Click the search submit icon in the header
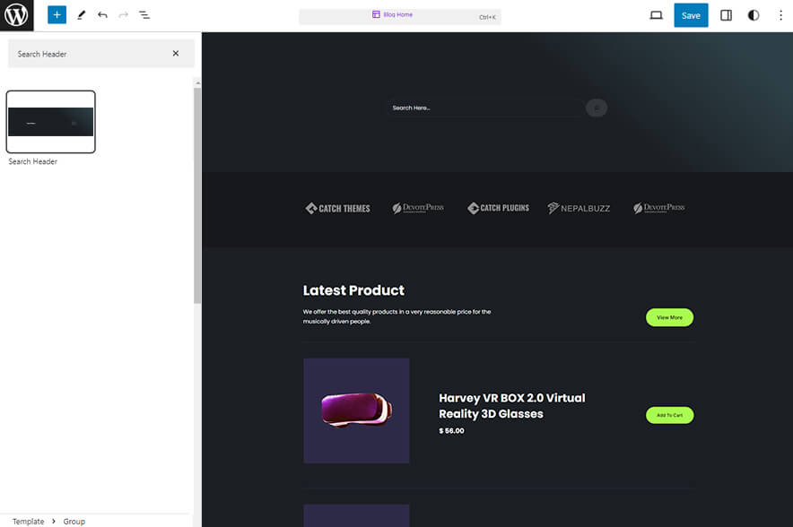The image size is (793, 527). click(x=596, y=107)
